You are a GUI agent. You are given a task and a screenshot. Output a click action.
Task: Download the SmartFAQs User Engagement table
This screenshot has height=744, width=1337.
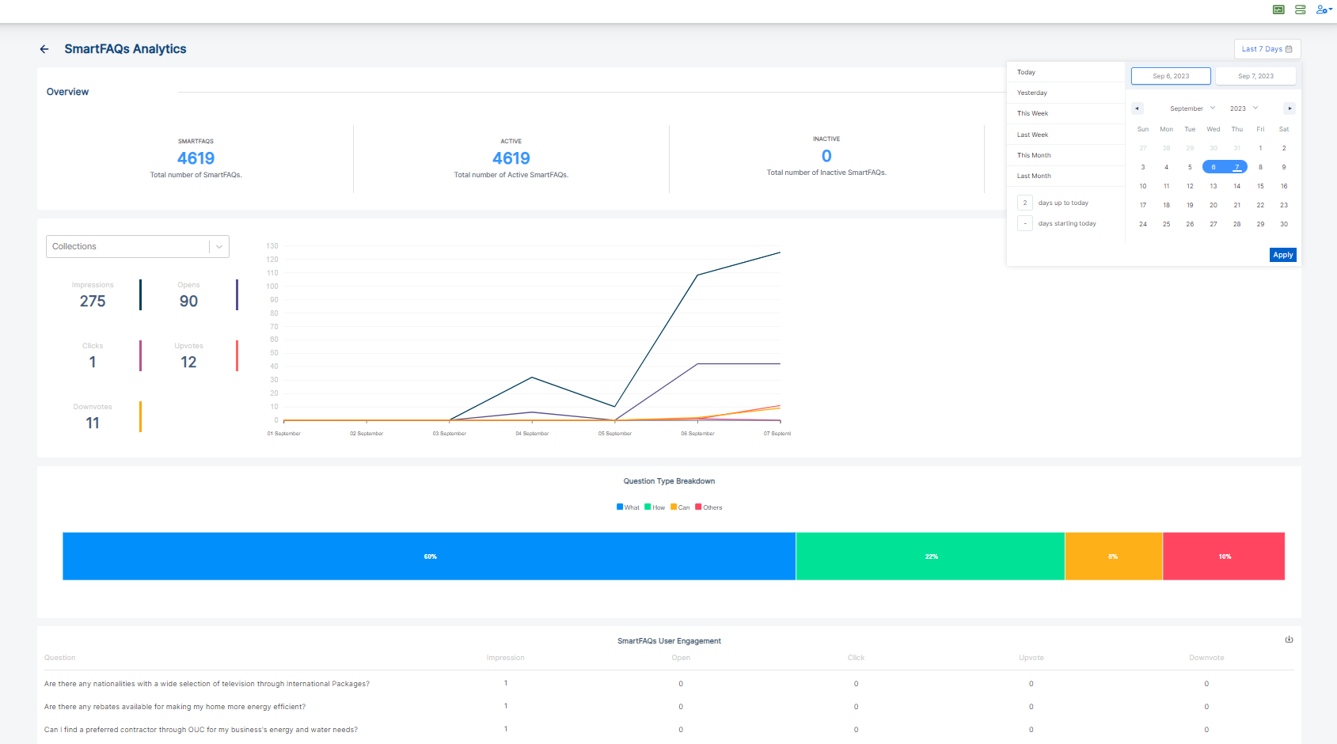1289,640
